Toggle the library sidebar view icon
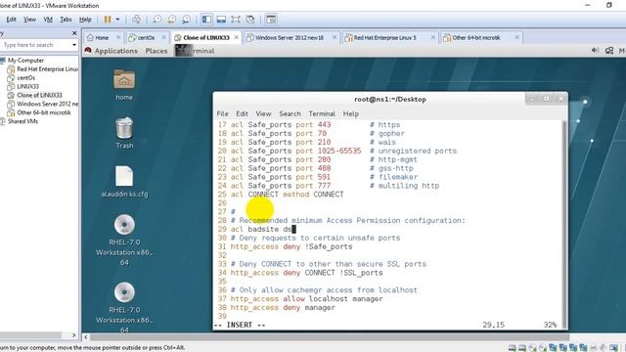Viewport: 626px width, 352px height. click(x=206, y=20)
